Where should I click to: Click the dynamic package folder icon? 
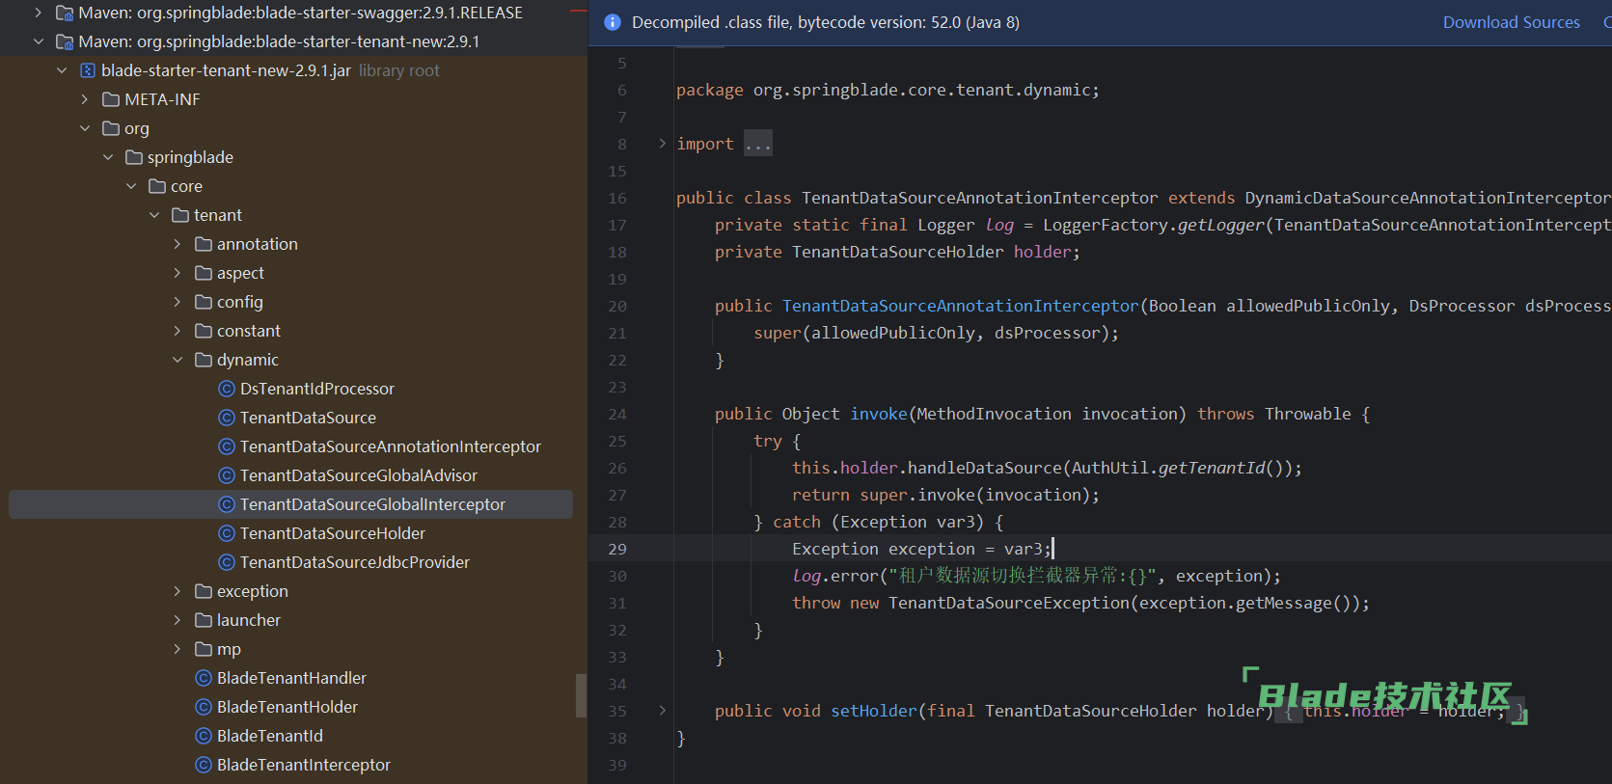pos(204,360)
